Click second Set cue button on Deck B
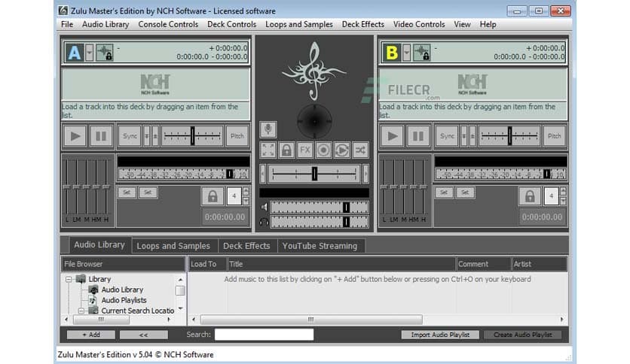630x364 pixels. tap(465, 193)
